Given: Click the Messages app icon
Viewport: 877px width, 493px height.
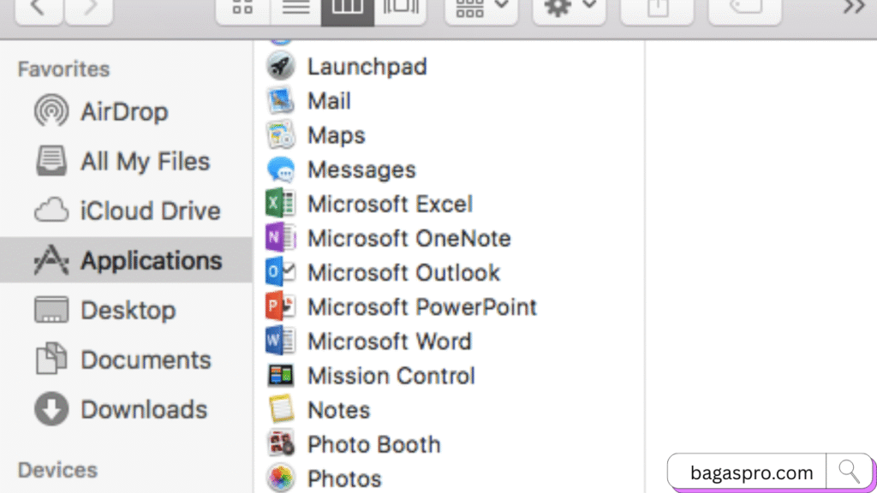Looking at the screenshot, I should pyautogui.click(x=281, y=169).
